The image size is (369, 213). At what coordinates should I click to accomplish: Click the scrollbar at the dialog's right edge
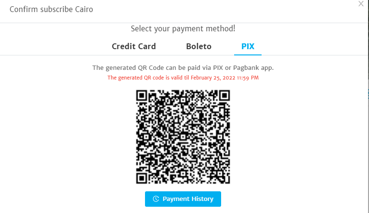(368, 40)
